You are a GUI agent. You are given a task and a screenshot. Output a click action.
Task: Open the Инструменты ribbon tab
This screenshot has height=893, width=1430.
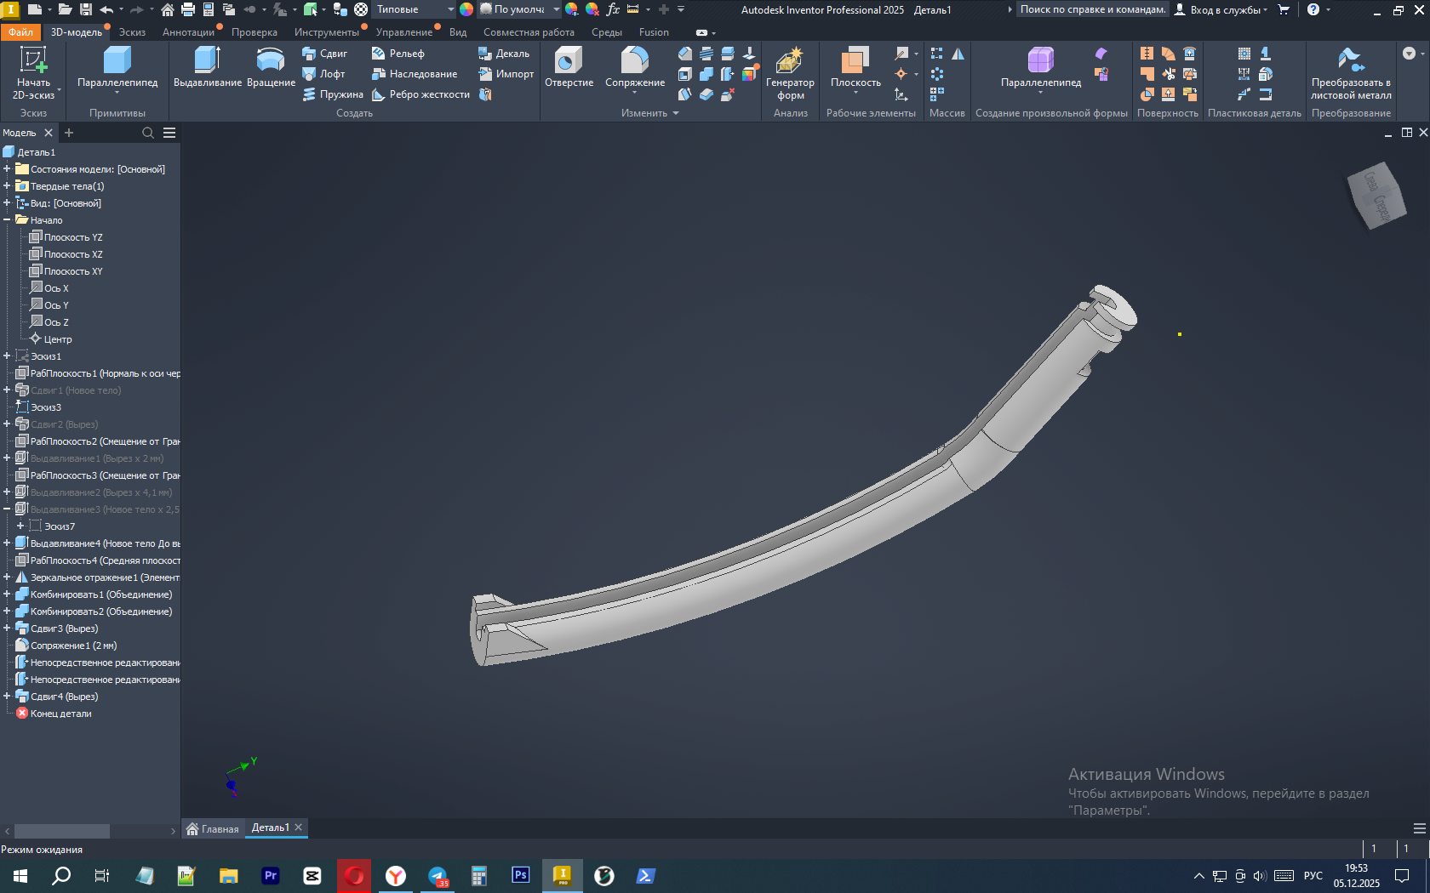[x=327, y=32]
